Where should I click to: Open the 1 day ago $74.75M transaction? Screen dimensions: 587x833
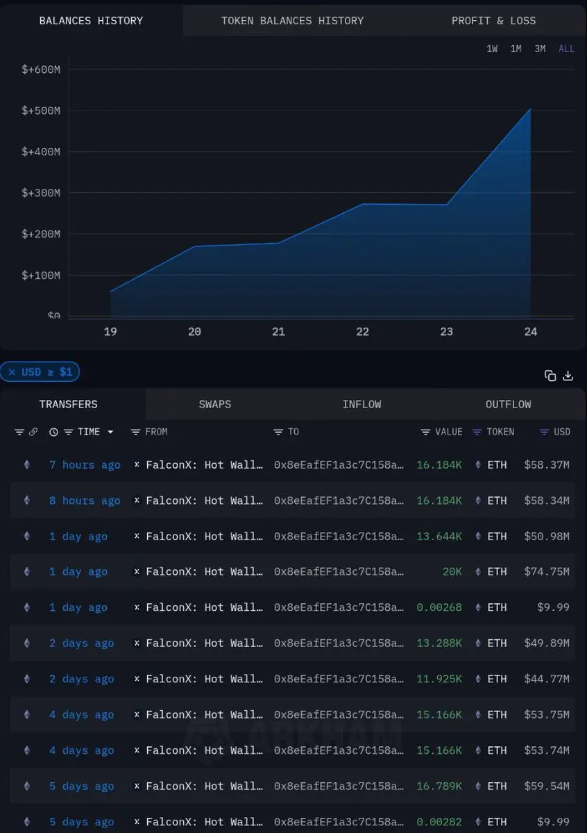(78, 572)
